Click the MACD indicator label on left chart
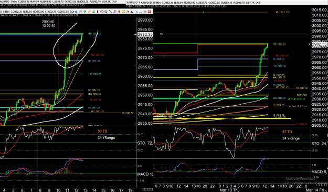This screenshot has width=328, height=192. pyautogui.click(x=143, y=174)
